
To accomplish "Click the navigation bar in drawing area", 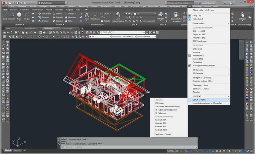I will [x=241, y=50].
